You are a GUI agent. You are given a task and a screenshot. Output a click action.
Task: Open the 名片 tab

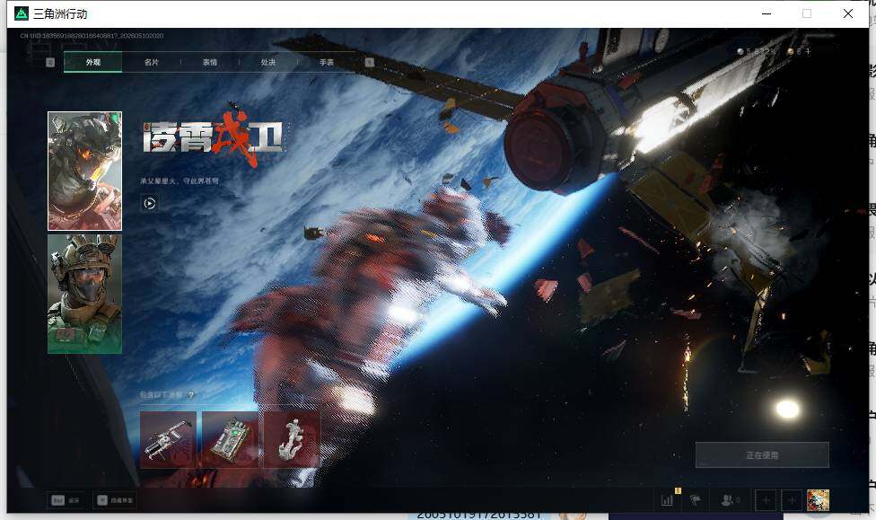[152, 62]
